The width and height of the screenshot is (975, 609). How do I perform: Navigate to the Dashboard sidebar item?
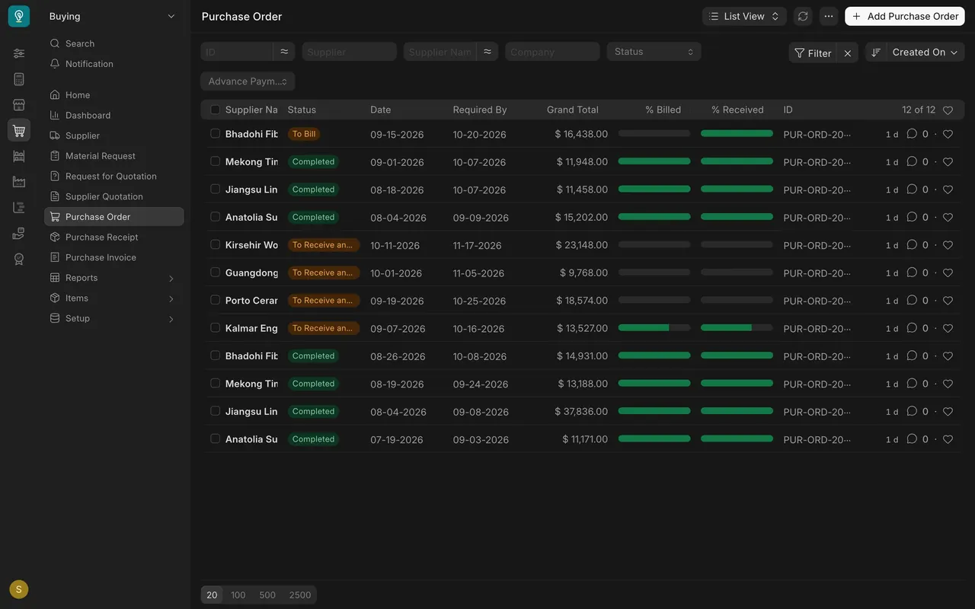pos(113,115)
